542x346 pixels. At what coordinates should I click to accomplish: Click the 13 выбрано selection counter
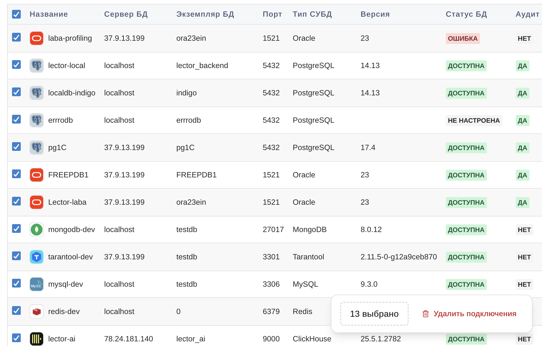click(374, 314)
